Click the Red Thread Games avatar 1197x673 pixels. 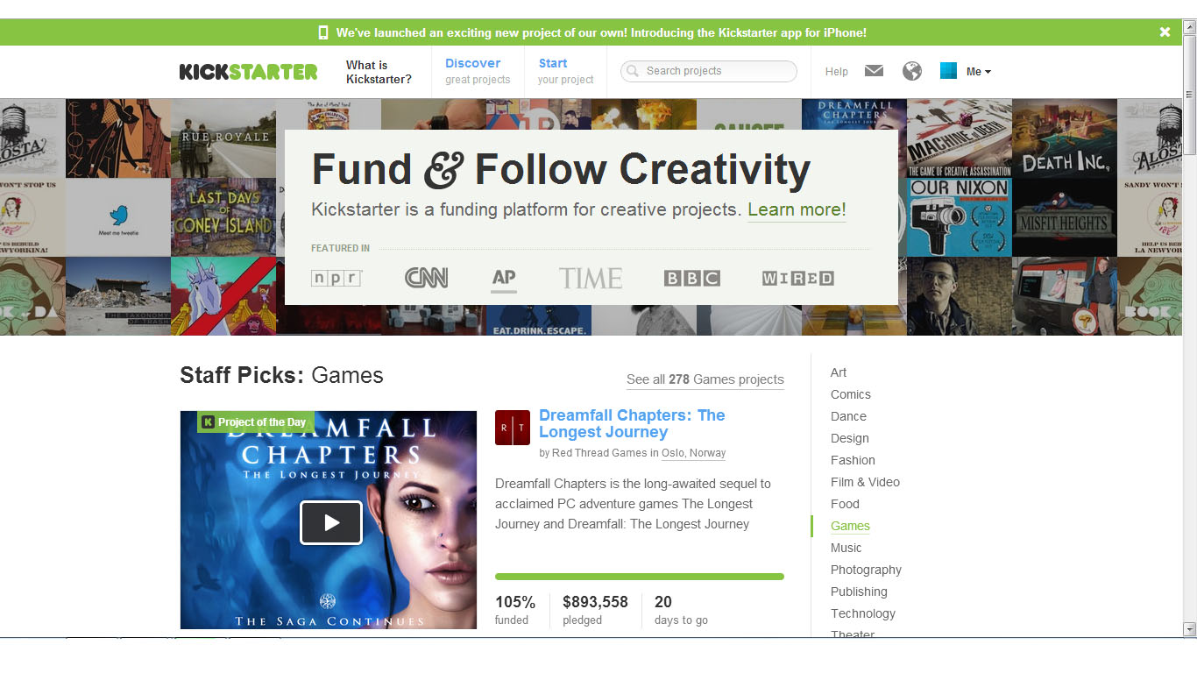513,428
